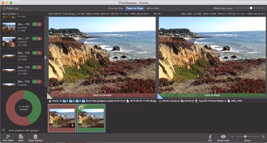Image resolution: width=267 pixels, height=143 pixels.
Task: Adjust the Matching Level slider
Action: click(x=251, y=8)
